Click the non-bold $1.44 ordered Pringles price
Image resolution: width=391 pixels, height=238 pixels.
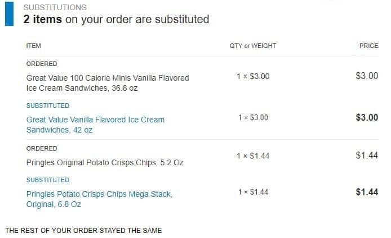coord(367,156)
